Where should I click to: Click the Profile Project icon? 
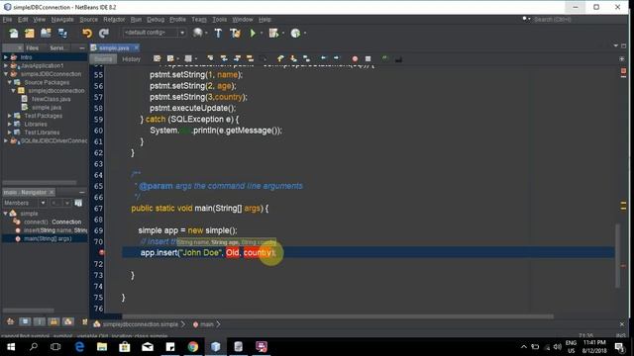pyautogui.click(x=295, y=33)
